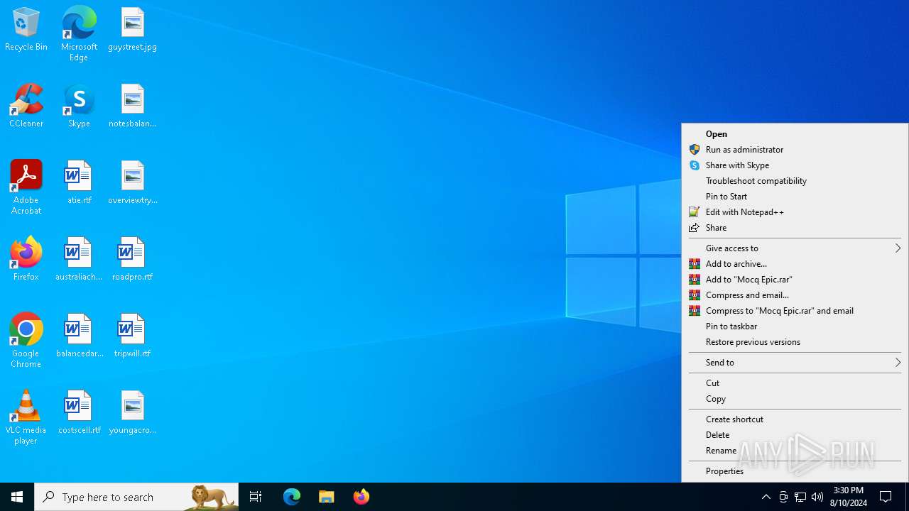Select the roadpro.rtf document icon
Image resolution: width=909 pixels, height=511 pixels.
click(132, 259)
